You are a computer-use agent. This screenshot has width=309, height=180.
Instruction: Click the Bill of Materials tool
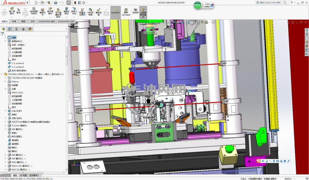coord(90,12)
